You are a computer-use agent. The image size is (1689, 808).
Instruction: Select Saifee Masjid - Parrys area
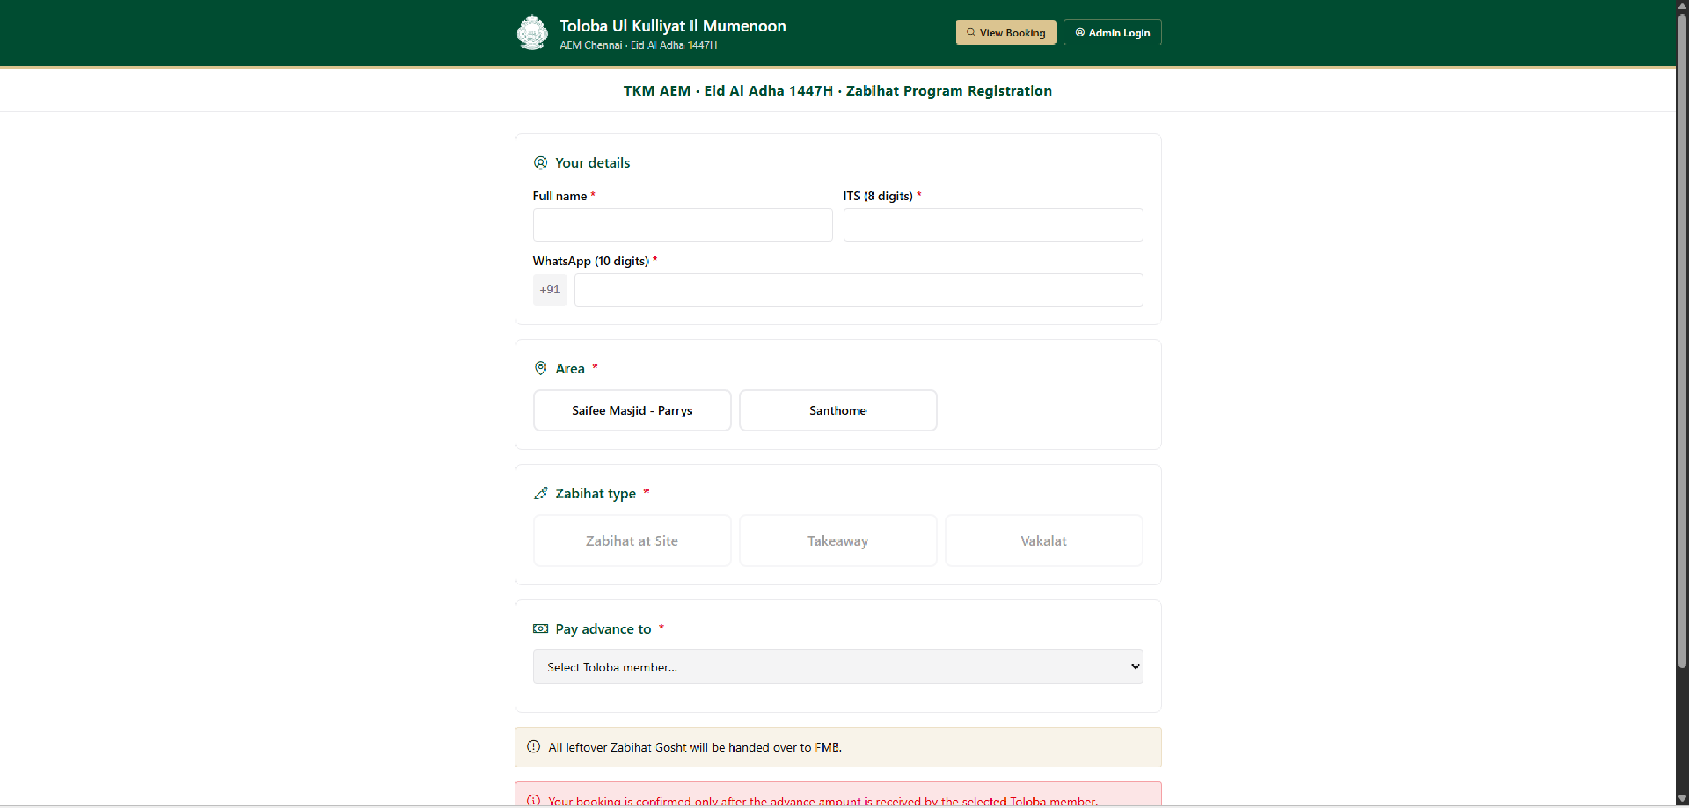click(x=632, y=410)
